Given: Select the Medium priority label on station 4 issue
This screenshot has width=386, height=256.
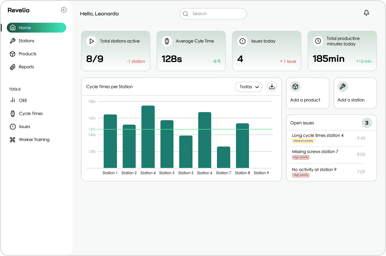Looking at the screenshot, I should pyautogui.click(x=303, y=141).
